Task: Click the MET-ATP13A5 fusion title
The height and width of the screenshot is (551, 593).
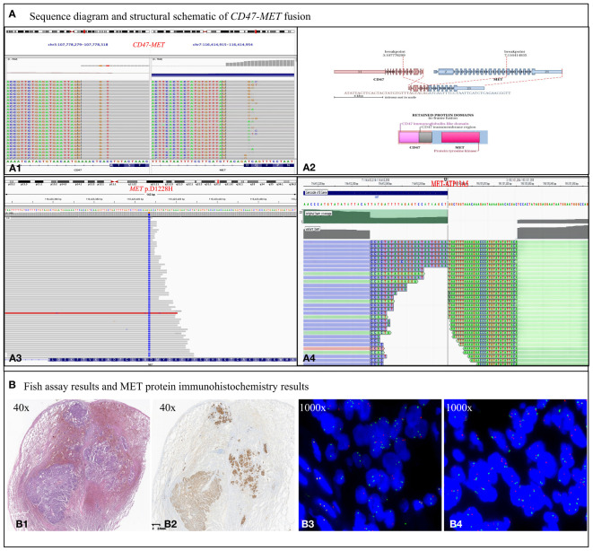Action: point(449,184)
